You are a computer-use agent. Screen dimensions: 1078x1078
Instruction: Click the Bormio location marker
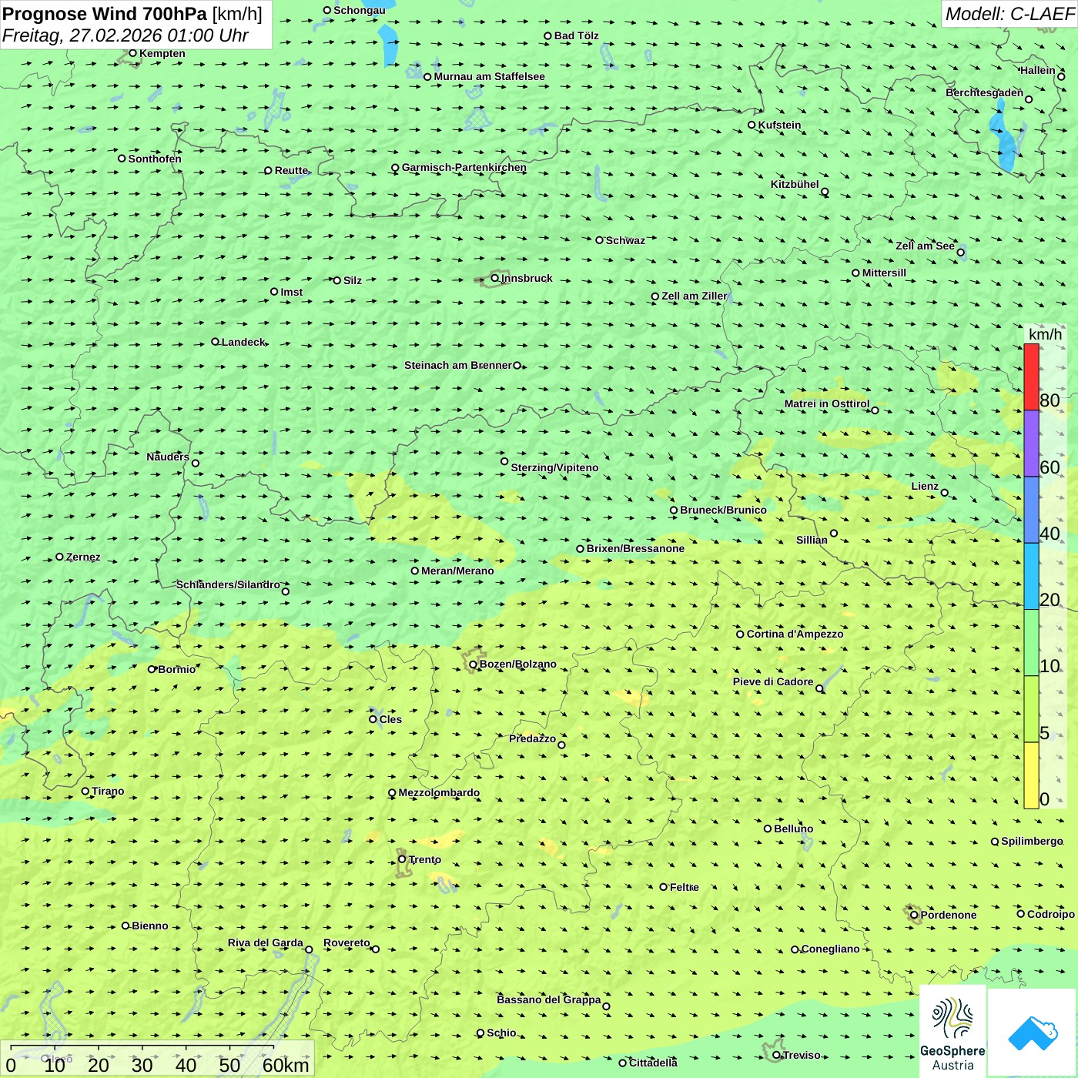[152, 669]
